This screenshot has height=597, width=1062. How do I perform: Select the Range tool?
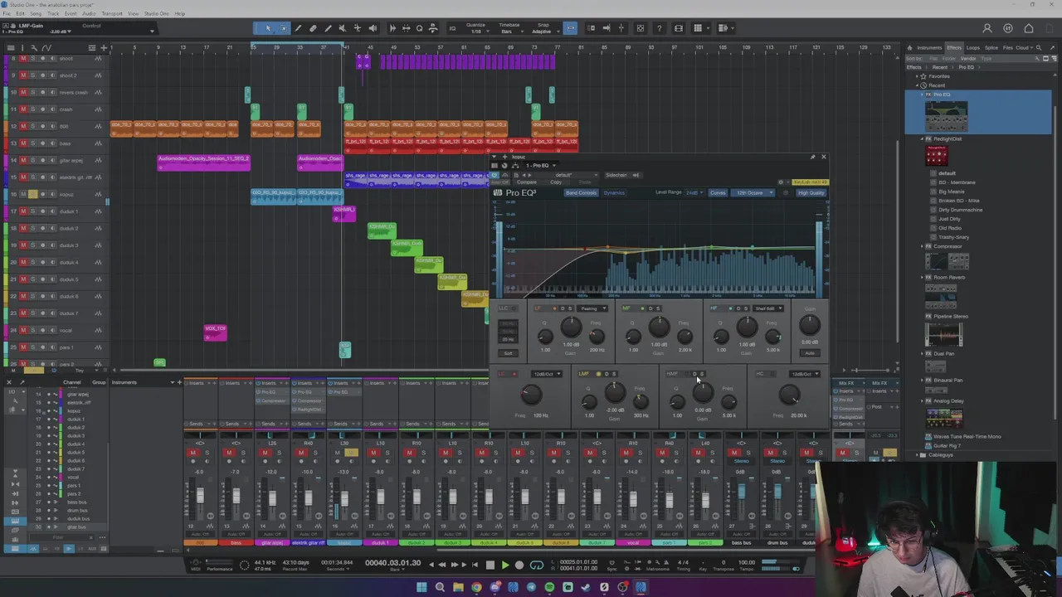(x=284, y=28)
